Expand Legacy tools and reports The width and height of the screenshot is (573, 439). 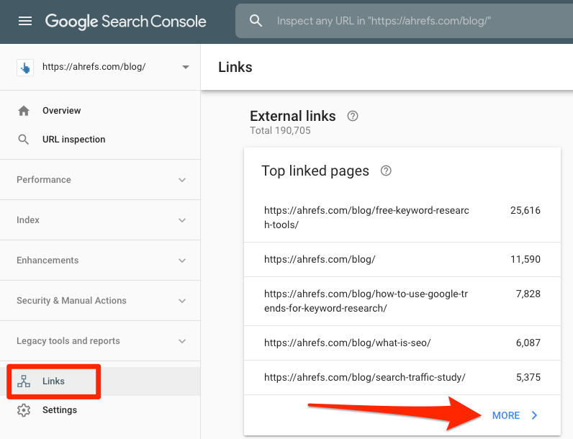pos(182,341)
